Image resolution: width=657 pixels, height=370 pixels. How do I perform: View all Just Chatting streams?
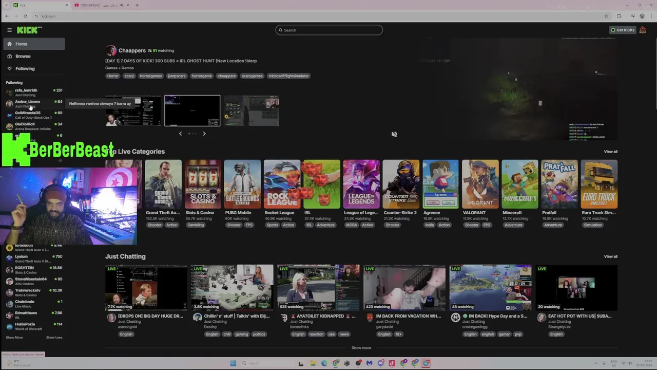[x=611, y=256]
